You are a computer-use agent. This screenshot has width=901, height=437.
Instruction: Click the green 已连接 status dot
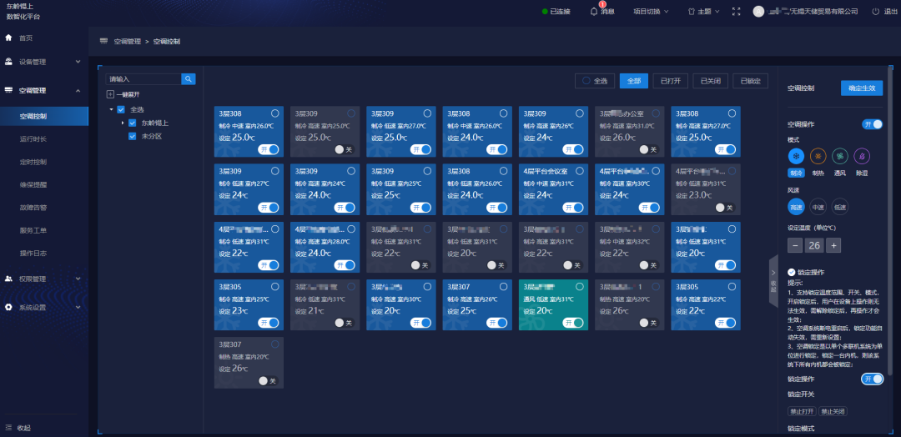point(545,12)
